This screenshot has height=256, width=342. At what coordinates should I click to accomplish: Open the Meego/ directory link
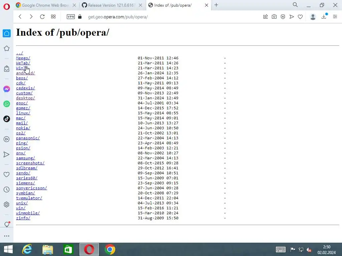(23, 58)
